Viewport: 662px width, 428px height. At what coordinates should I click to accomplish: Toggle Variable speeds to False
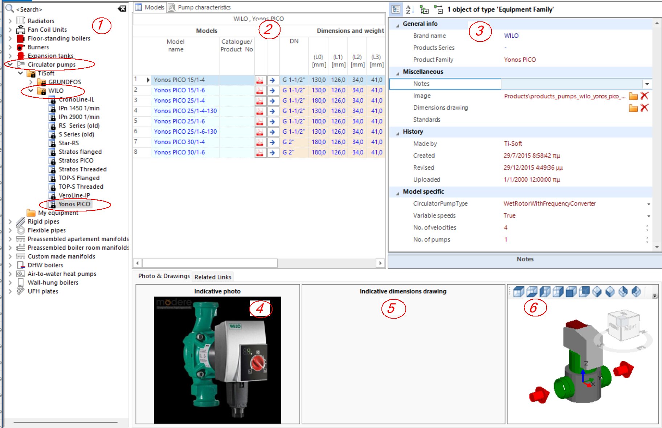click(x=650, y=215)
